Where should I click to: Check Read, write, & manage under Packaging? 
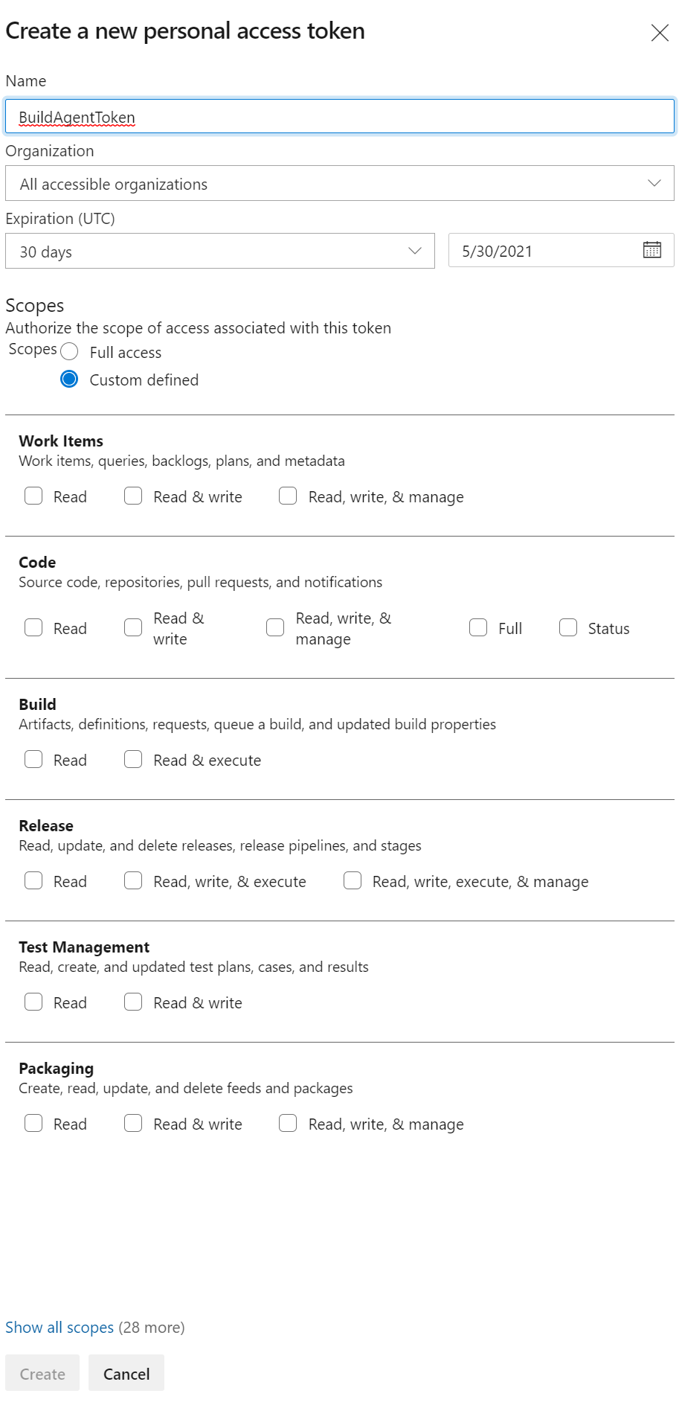click(x=288, y=1124)
